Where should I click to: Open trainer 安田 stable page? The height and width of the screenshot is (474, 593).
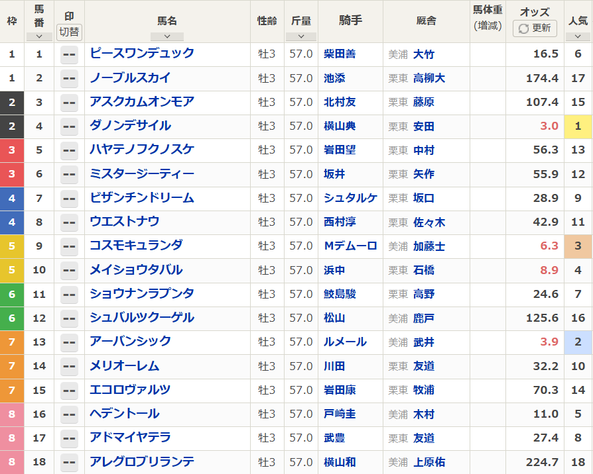pyautogui.click(x=424, y=126)
